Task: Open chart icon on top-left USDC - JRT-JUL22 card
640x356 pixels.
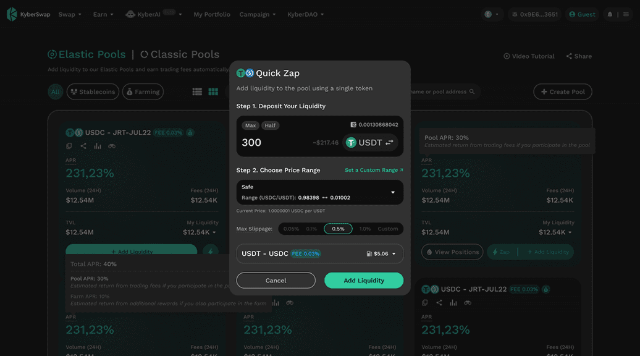Action: 98,146
